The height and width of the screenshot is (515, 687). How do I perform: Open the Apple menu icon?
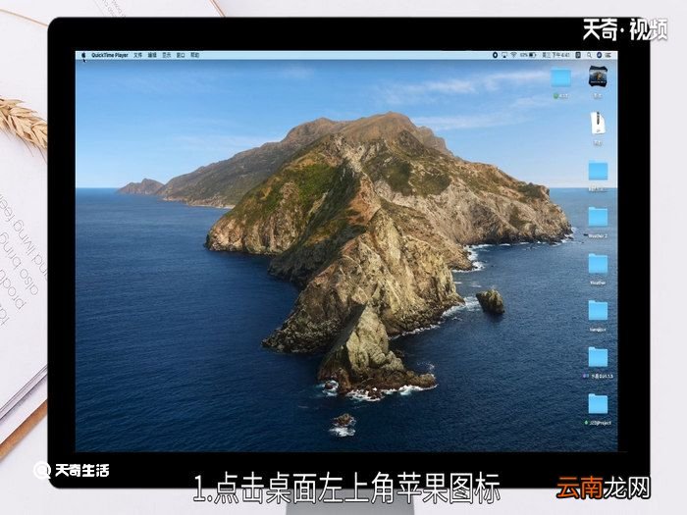[x=83, y=55]
